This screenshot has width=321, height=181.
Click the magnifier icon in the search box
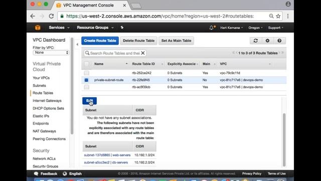pos(87,53)
